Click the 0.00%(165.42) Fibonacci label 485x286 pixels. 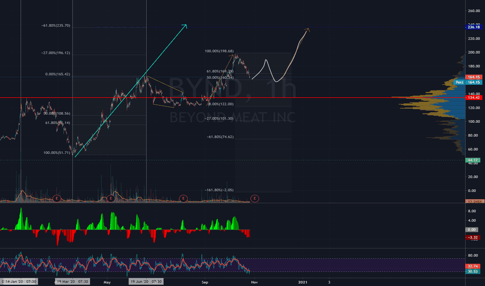click(x=58, y=74)
